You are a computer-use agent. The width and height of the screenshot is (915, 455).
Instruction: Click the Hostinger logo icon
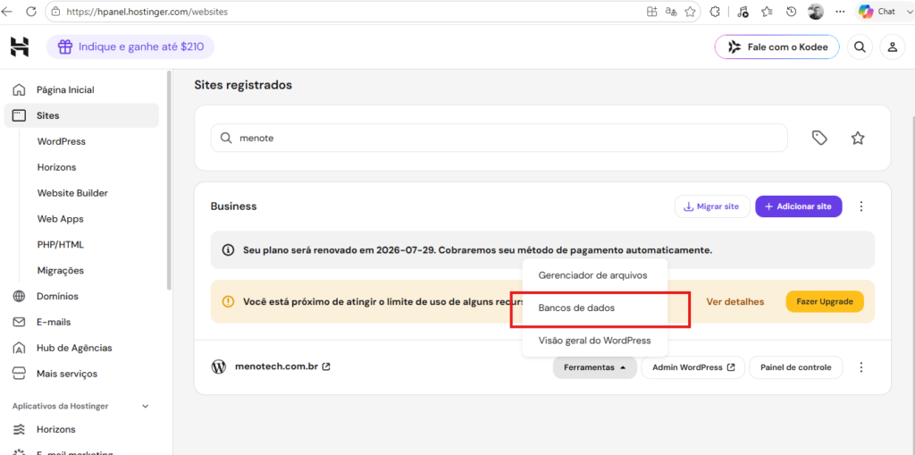pos(20,46)
